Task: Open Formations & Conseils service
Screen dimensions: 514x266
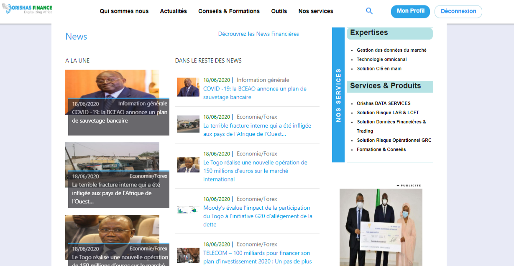Action: point(381,149)
